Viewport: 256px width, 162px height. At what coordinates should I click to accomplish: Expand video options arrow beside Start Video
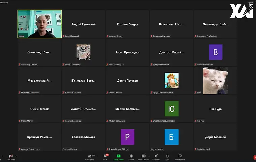(16, 156)
